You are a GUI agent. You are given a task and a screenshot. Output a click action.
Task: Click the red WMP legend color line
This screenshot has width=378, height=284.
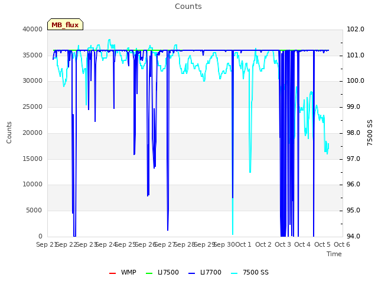pos(113,273)
